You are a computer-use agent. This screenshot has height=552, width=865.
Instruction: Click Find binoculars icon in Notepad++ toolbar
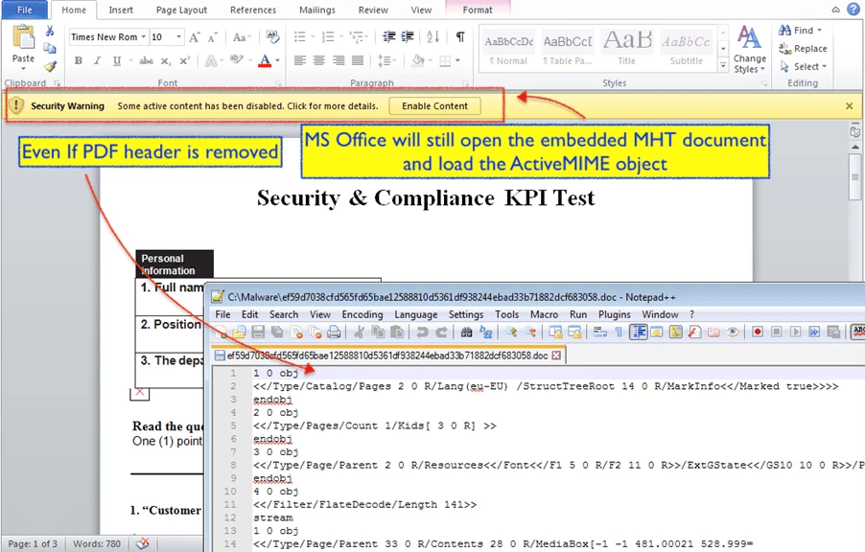click(x=466, y=333)
